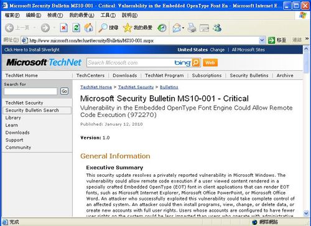Print the page with the printer icon
The height and width of the screenshot is (226, 311).
(x=192, y=28)
